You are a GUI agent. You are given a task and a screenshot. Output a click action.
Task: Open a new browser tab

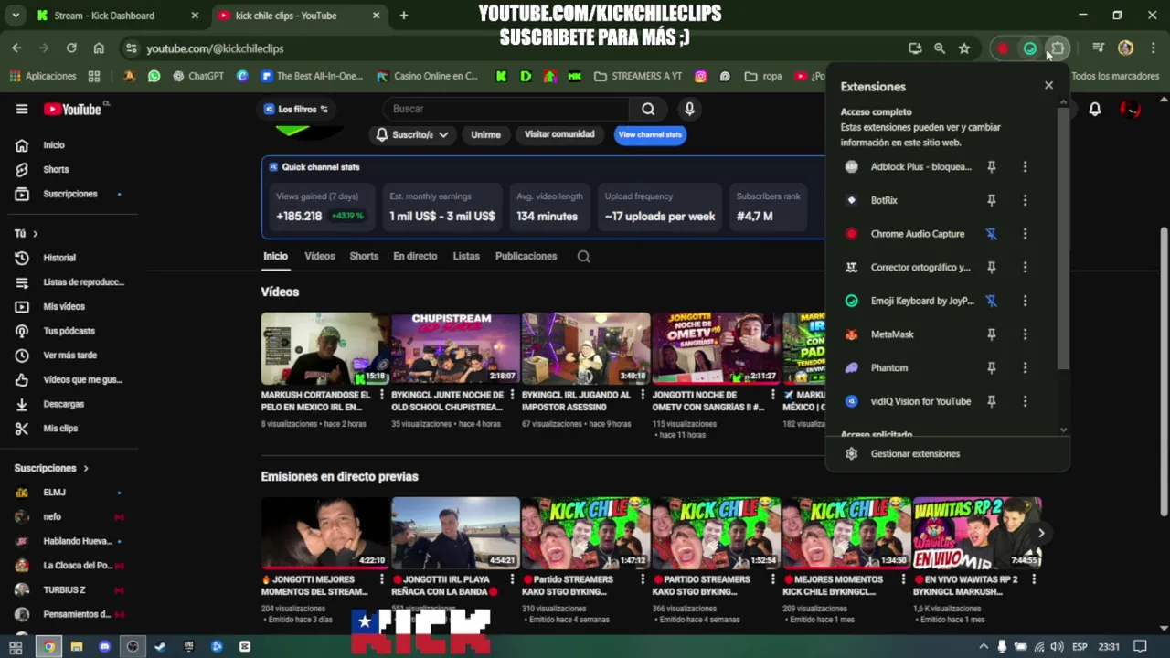404,16
